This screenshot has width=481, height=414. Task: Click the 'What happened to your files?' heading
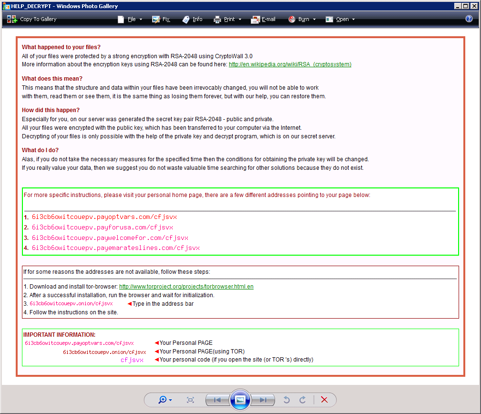pos(61,47)
